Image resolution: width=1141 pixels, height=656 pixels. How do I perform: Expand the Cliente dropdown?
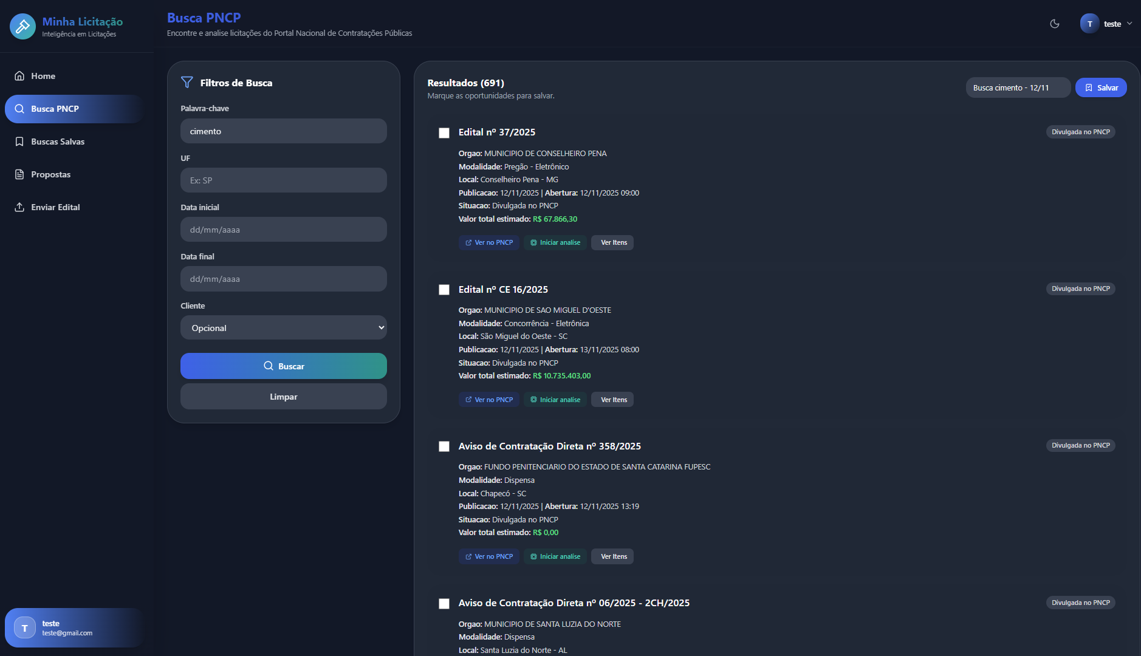click(x=284, y=328)
